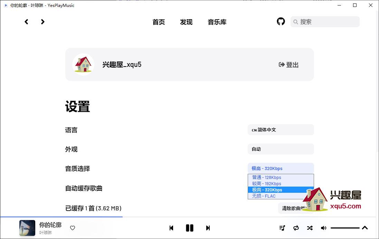Pause the current song
Screen dimensions: 379x239
[x=189, y=228]
